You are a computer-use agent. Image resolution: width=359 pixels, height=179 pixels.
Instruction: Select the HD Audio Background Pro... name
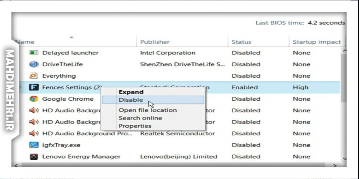(87, 133)
